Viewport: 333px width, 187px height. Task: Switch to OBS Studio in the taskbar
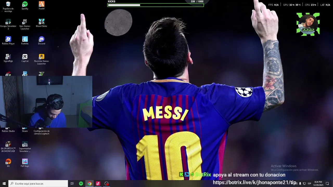coord(106,184)
